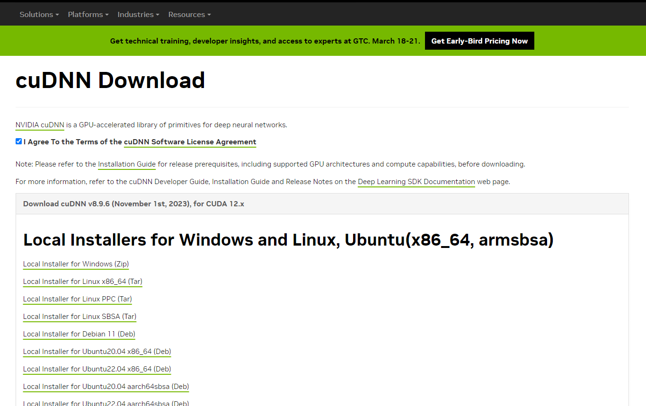Open cuDNN Software License Agreement link
This screenshot has width=646, height=406.
[x=190, y=142]
